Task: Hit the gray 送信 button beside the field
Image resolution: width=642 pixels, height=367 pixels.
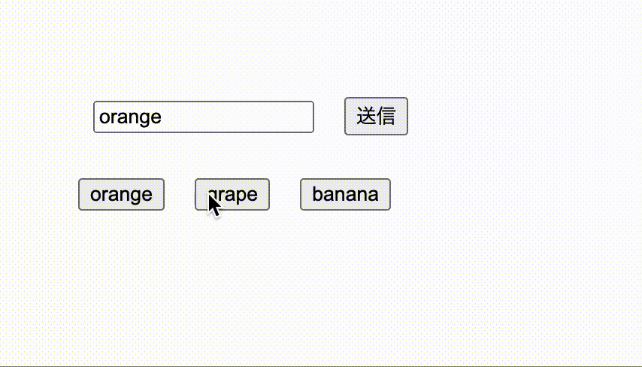Action: pos(376,117)
